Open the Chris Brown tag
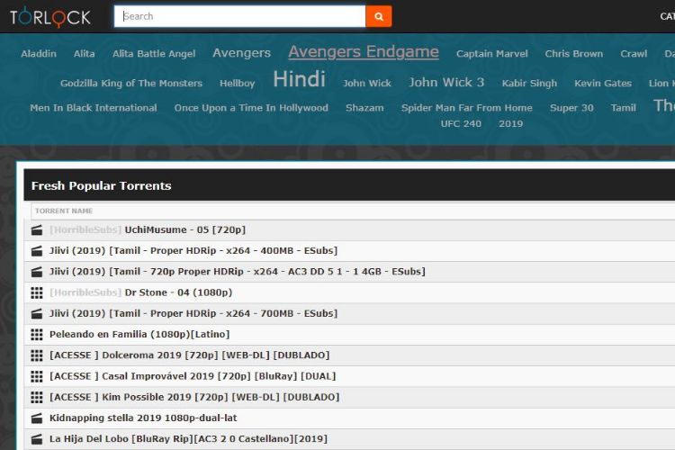The height and width of the screenshot is (450, 675). pos(574,54)
